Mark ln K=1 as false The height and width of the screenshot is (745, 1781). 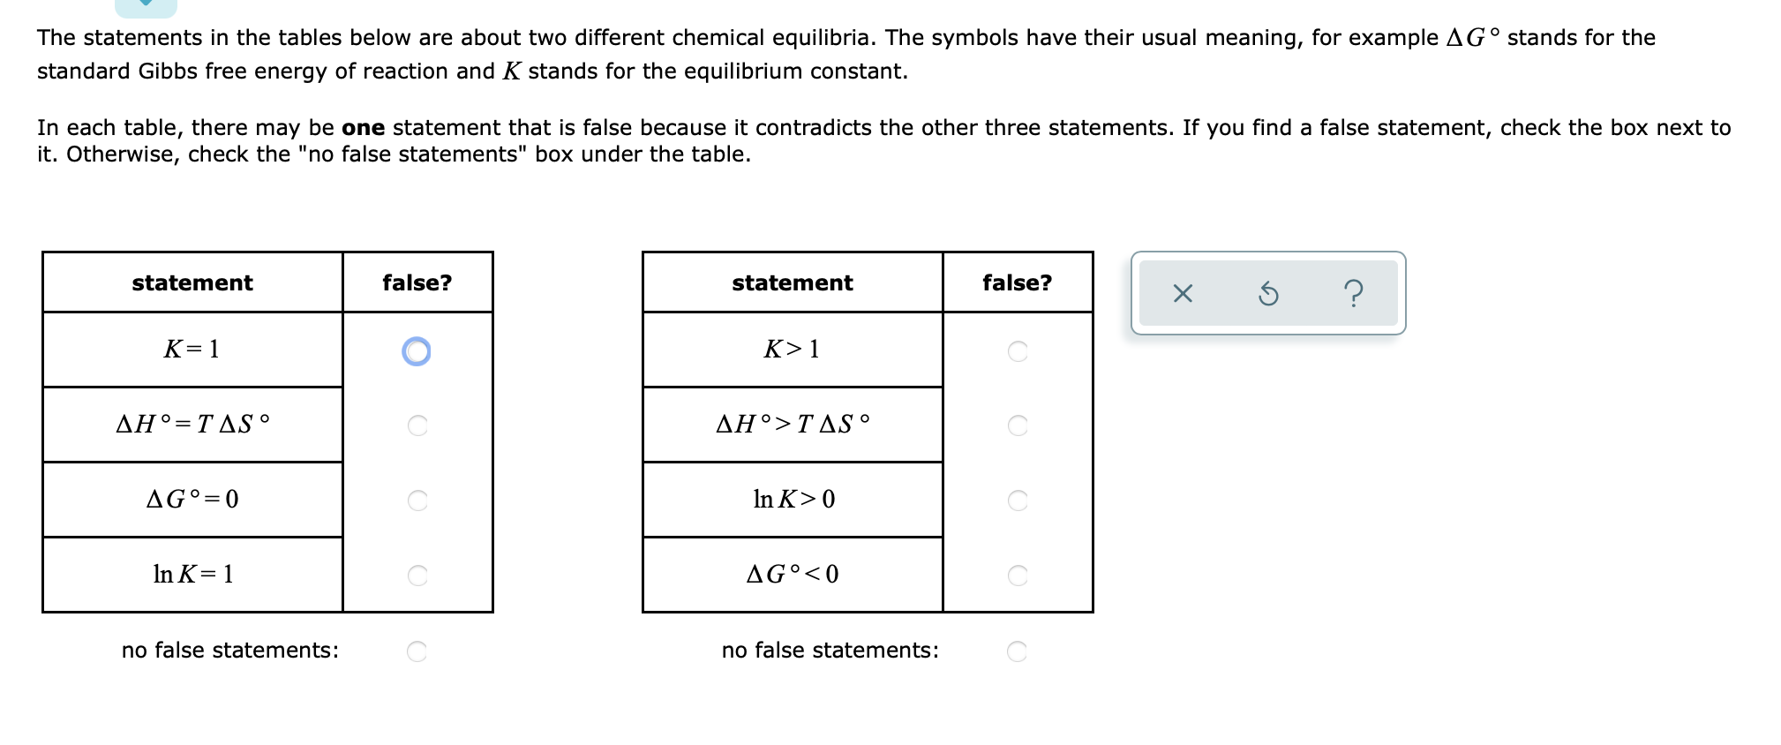tap(417, 576)
